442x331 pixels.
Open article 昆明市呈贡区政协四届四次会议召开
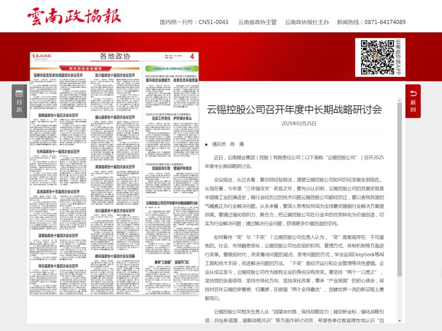[x=57, y=75]
